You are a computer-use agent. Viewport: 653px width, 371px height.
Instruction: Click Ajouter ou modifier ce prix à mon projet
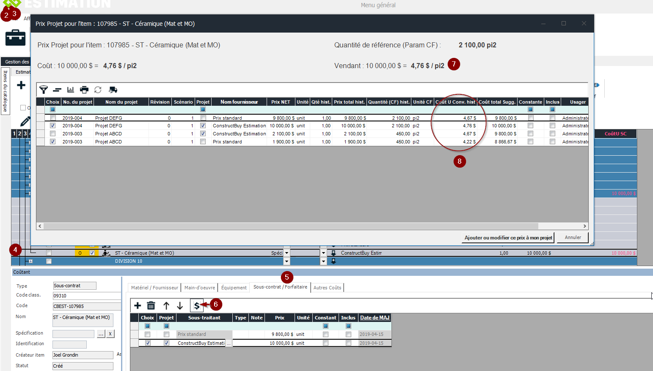tap(508, 238)
